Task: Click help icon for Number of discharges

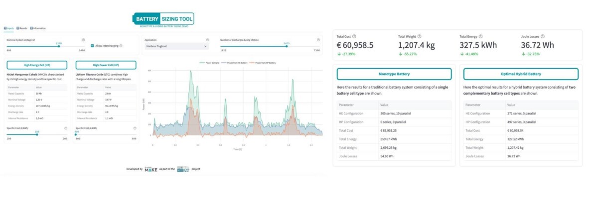Action: pos(318,39)
